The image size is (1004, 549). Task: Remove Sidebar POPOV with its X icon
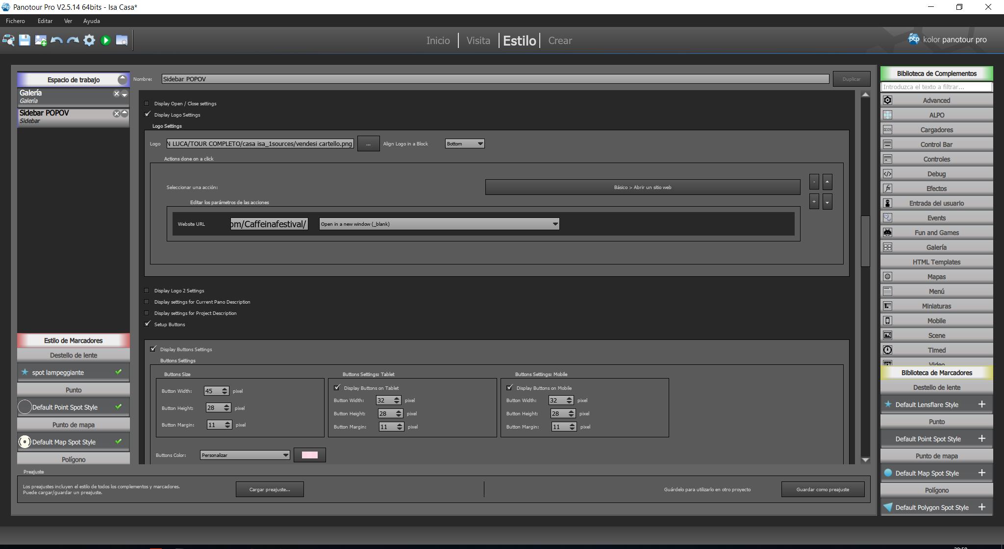[116, 114]
